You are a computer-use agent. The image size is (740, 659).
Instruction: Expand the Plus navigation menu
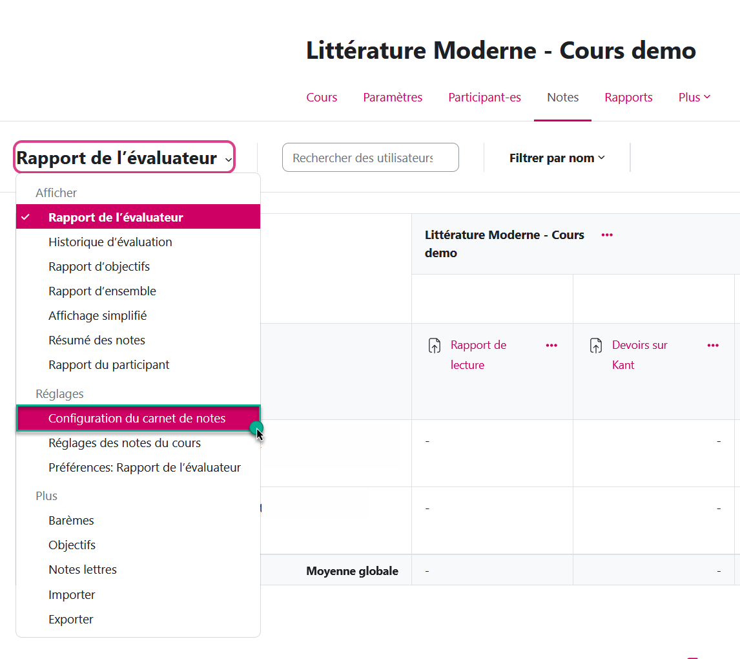[x=694, y=98]
